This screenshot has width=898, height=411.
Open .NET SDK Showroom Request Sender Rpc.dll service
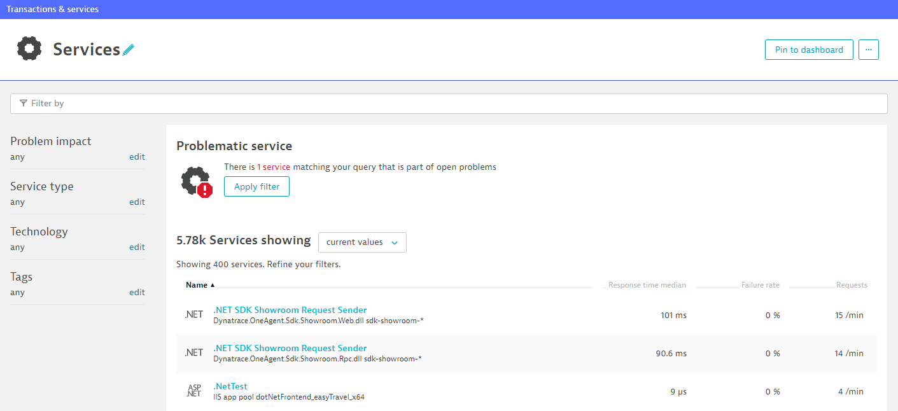pyautogui.click(x=290, y=349)
